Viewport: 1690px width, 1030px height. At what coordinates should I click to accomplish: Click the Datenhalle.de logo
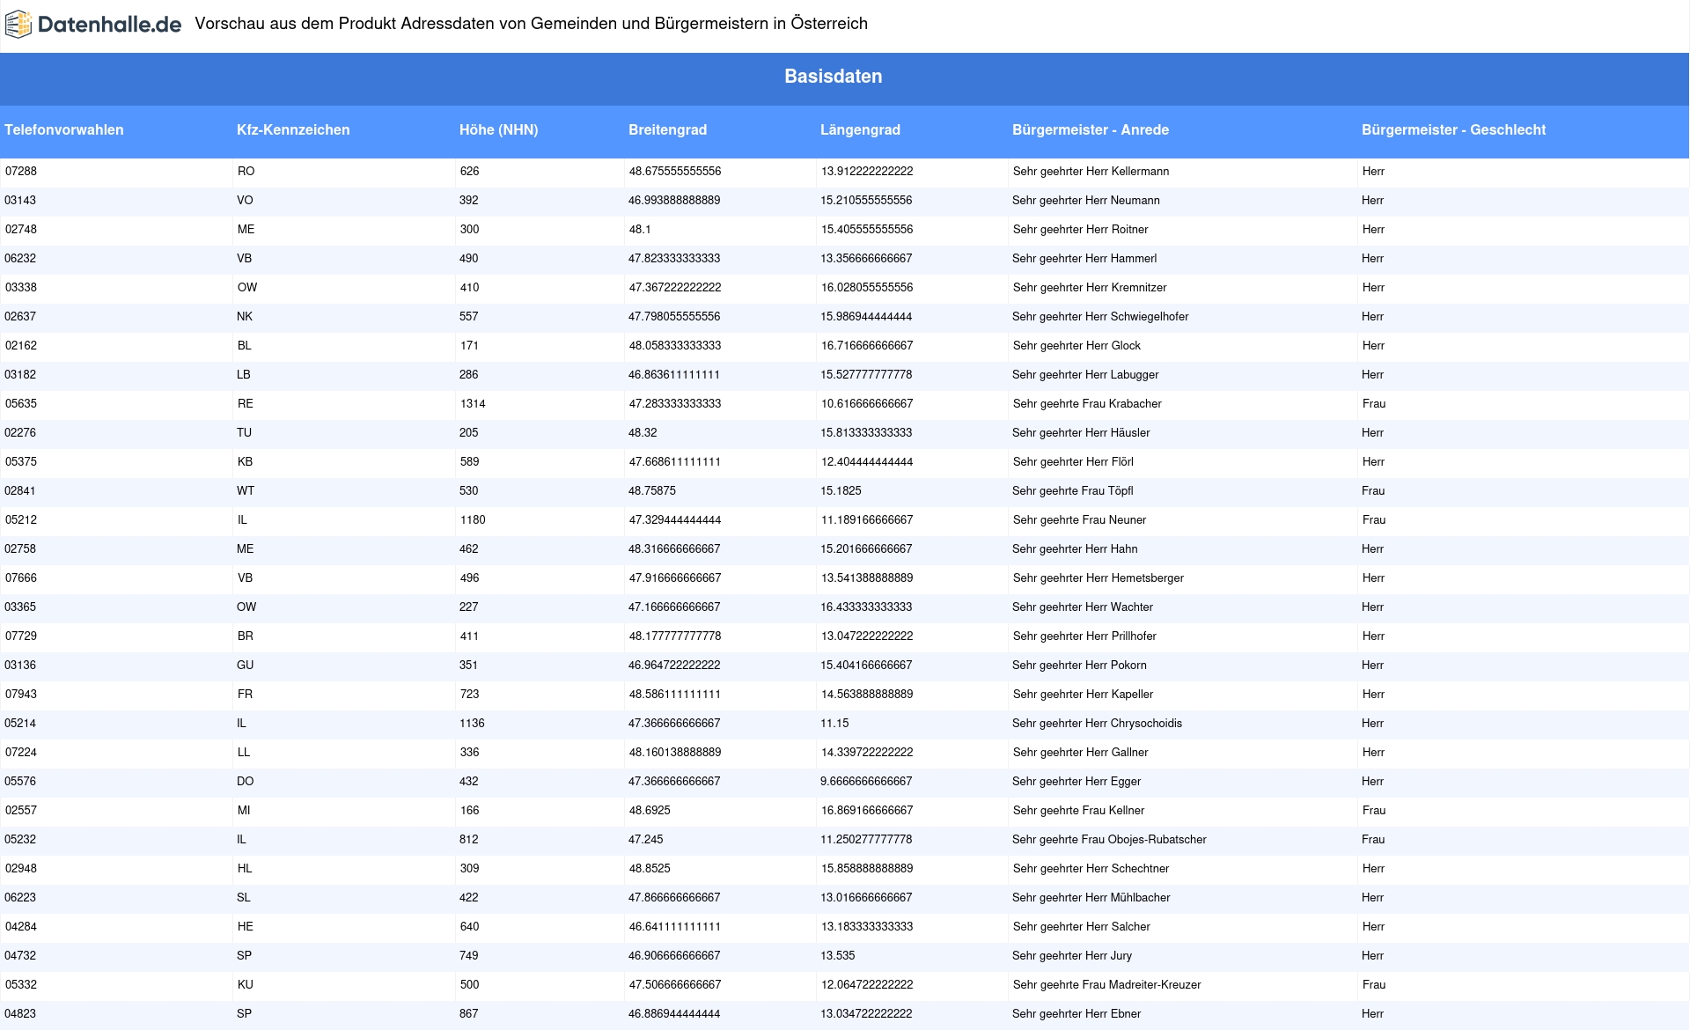pos(93,24)
